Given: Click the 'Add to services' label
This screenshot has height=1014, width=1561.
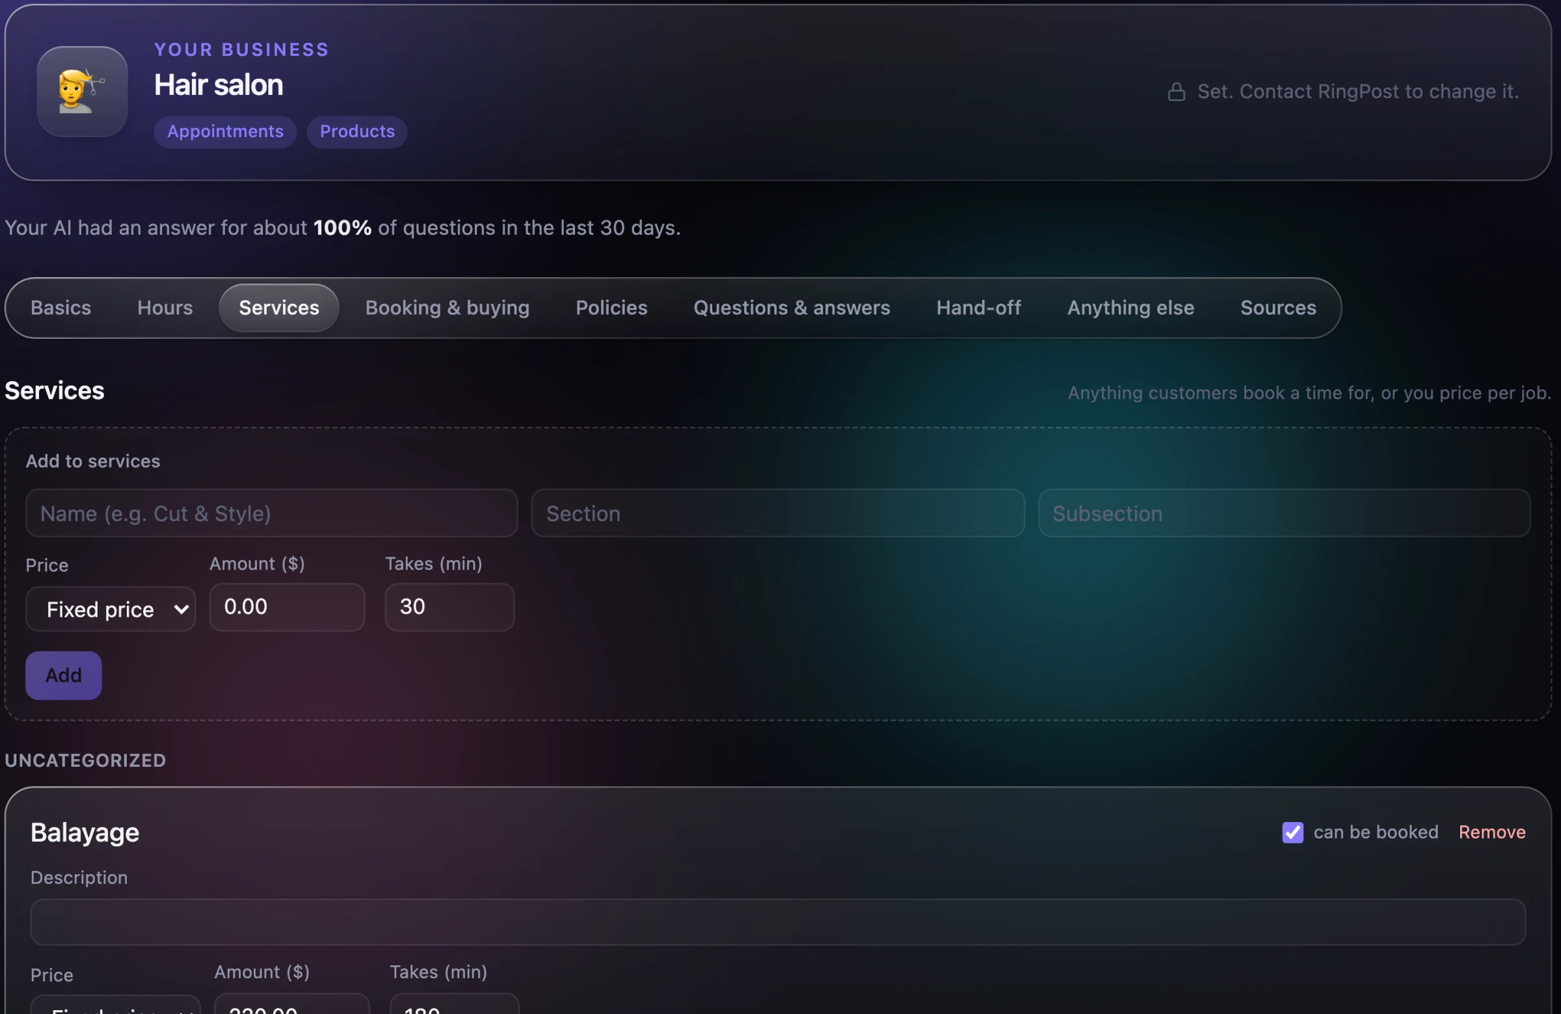Looking at the screenshot, I should [92, 461].
